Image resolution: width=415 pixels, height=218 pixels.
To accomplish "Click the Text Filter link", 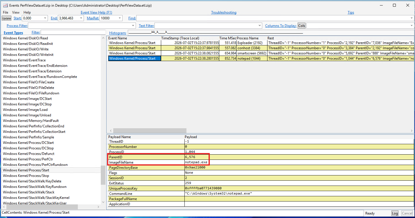I will click(146, 26).
